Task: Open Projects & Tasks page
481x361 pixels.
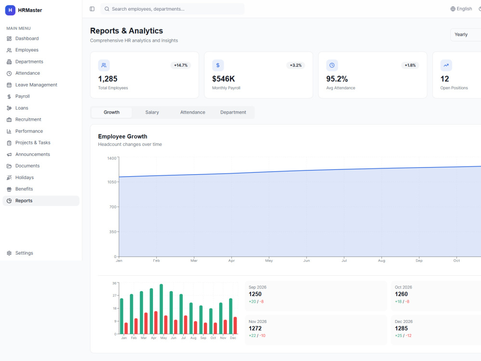Action: point(41,143)
